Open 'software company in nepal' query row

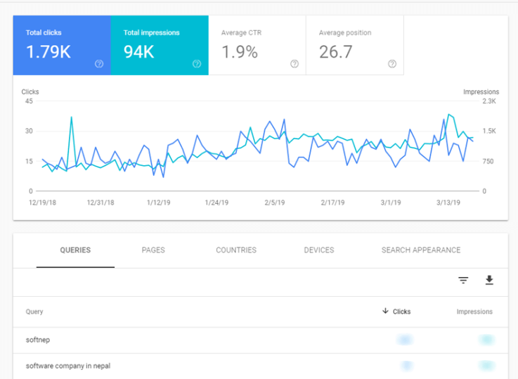pyautogui.click(x=67, y=366)
